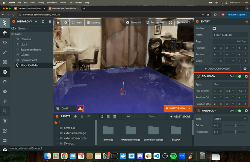Viewport: 250px width, 162px height.
Task: Open the rigidbody Type Static dropdown
Action: [229, 119]
